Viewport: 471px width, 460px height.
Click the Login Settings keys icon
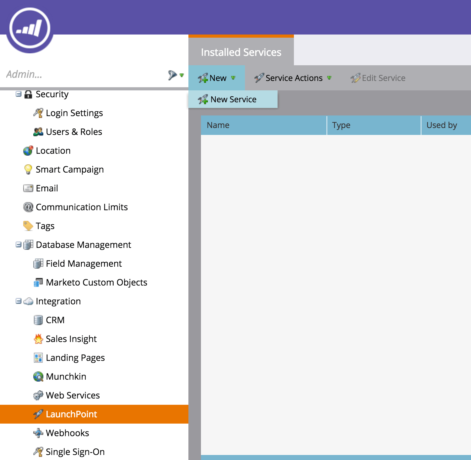(38, 113)
